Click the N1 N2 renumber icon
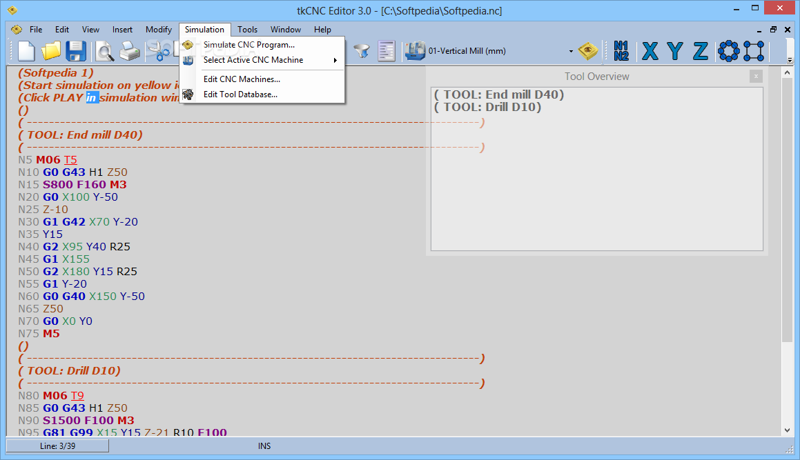800x460 pixels. click(621, 51)
